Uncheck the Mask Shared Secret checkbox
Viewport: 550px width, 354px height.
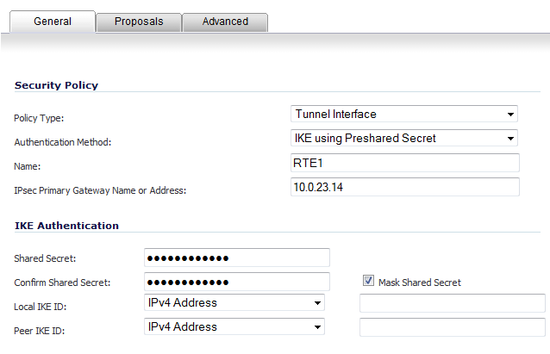pyautogui.click(x=368, y=281)
